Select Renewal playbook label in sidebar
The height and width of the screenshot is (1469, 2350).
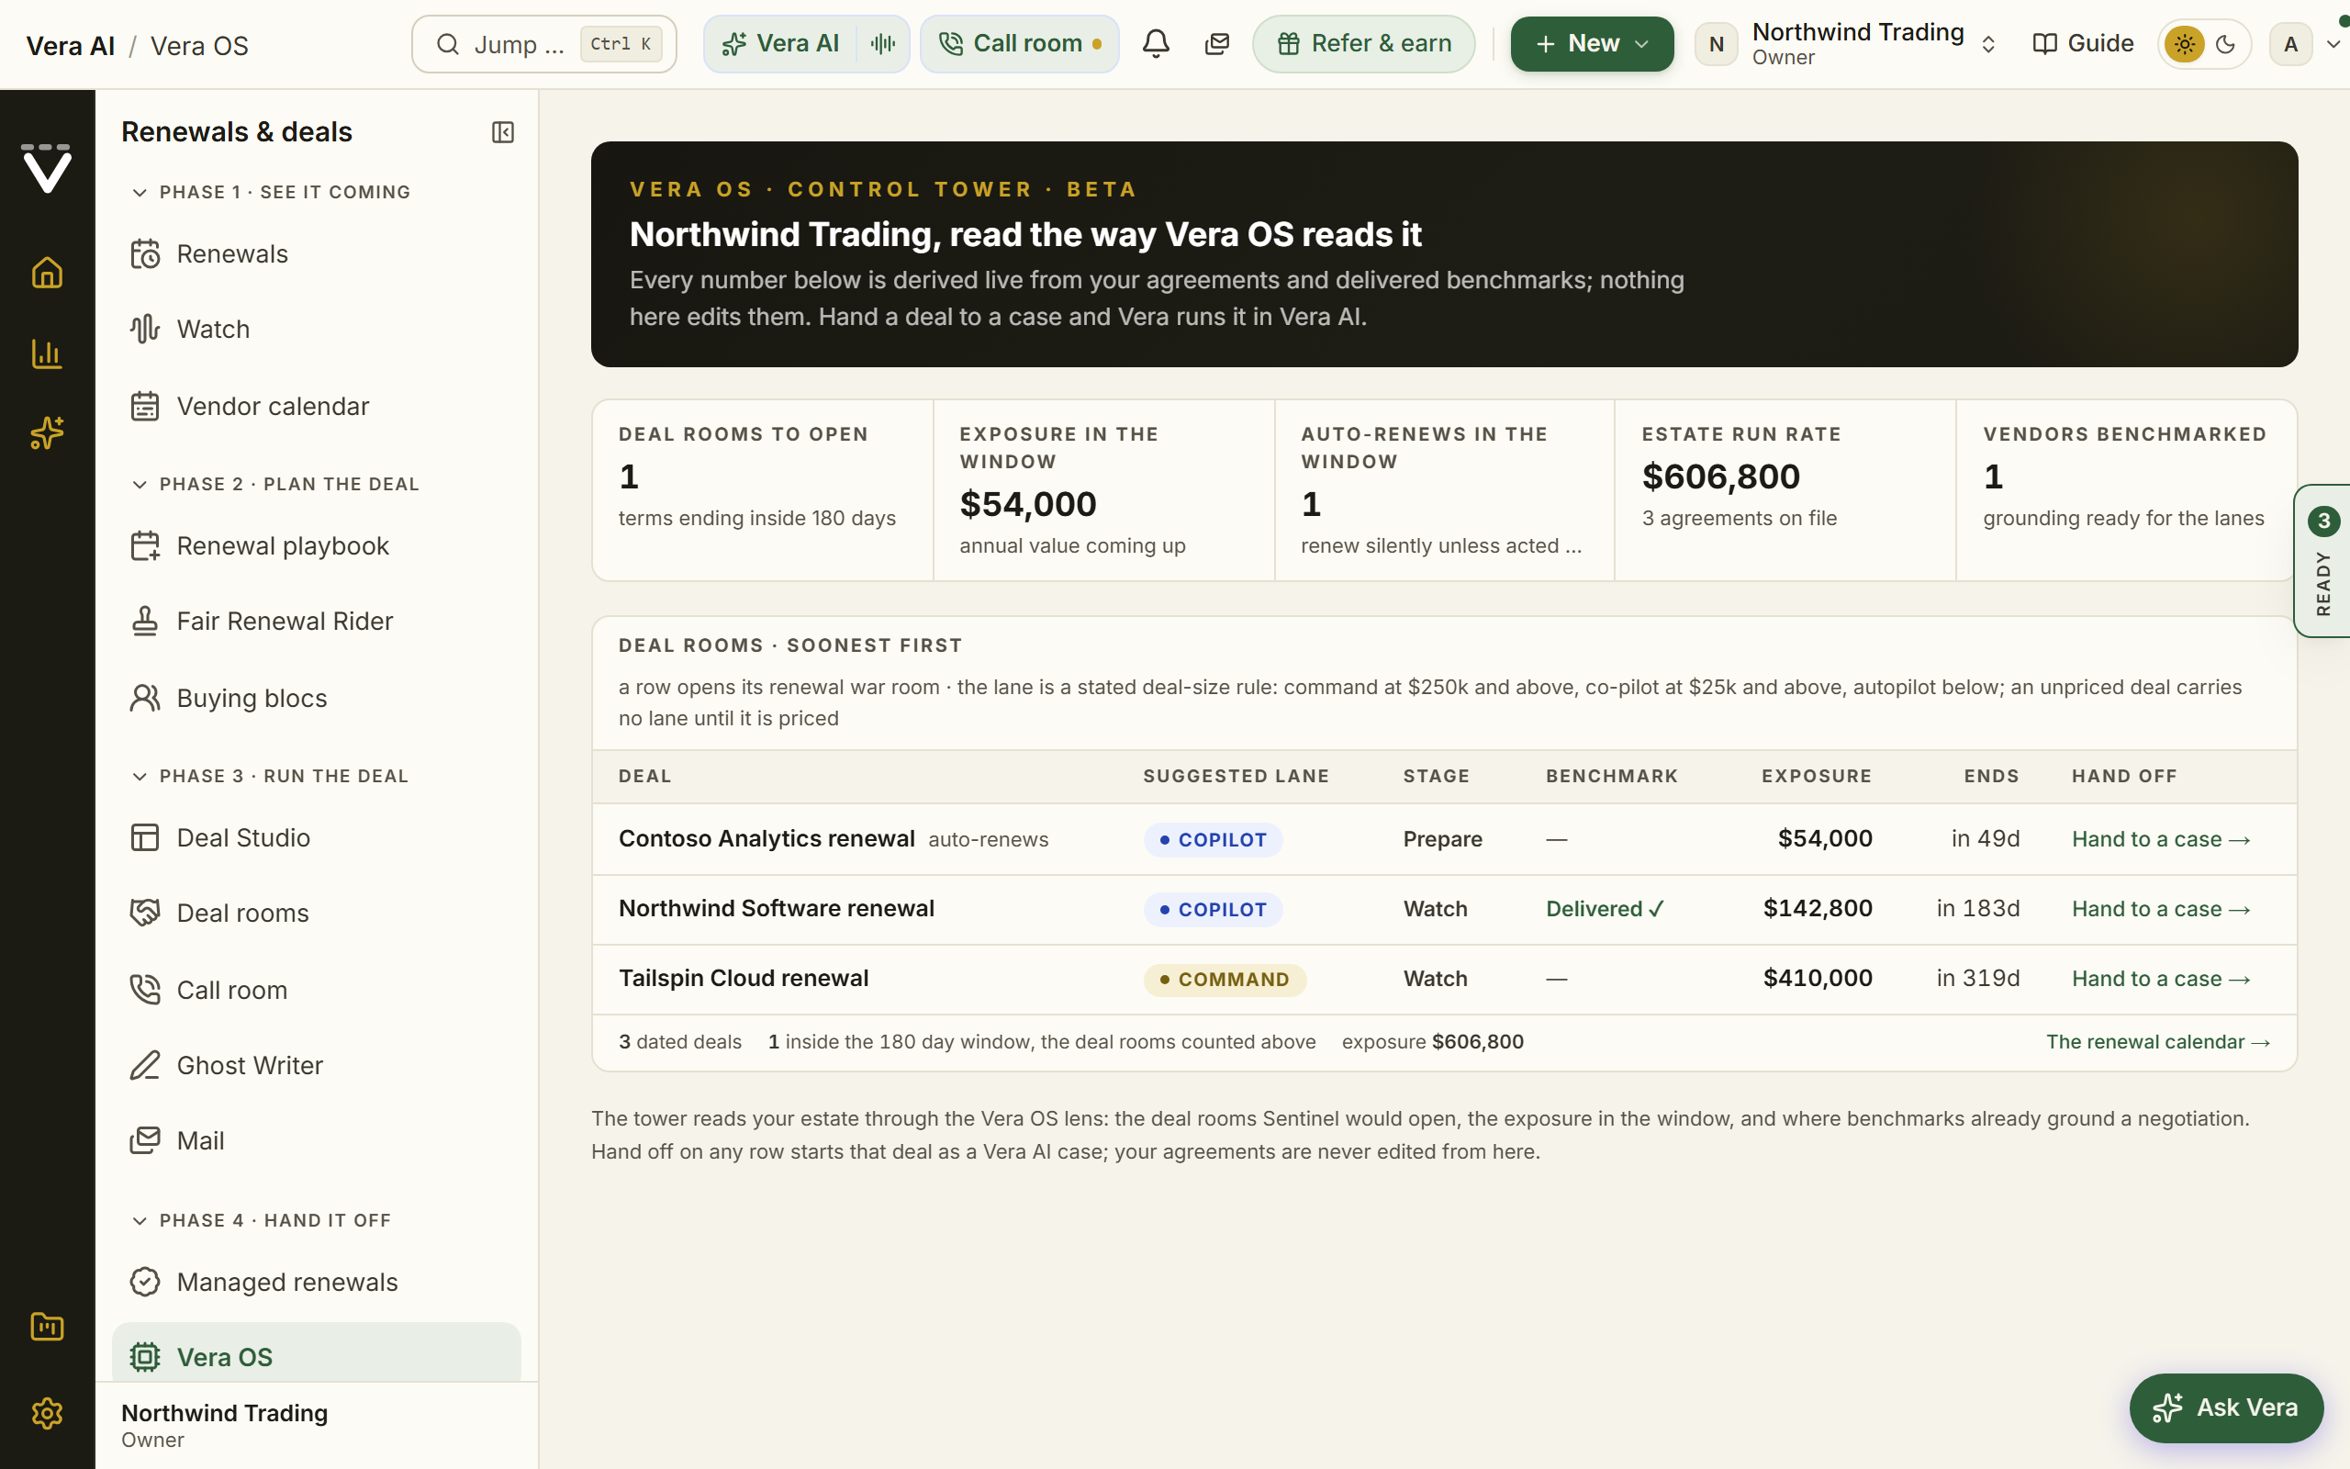pos(283,546)
